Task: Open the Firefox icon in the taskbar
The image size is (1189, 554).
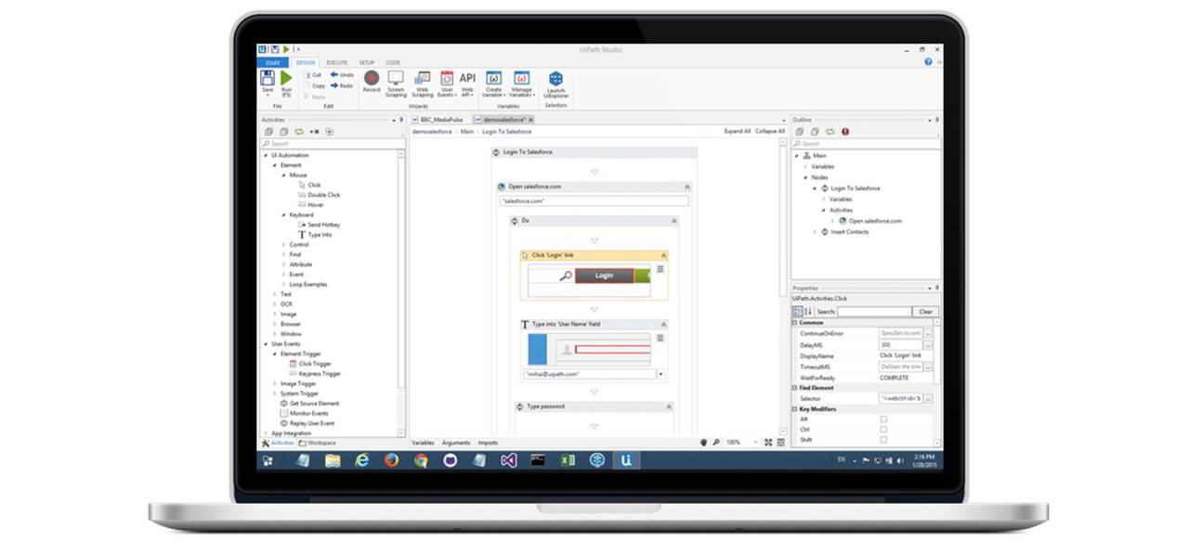Action: point(391,459)
